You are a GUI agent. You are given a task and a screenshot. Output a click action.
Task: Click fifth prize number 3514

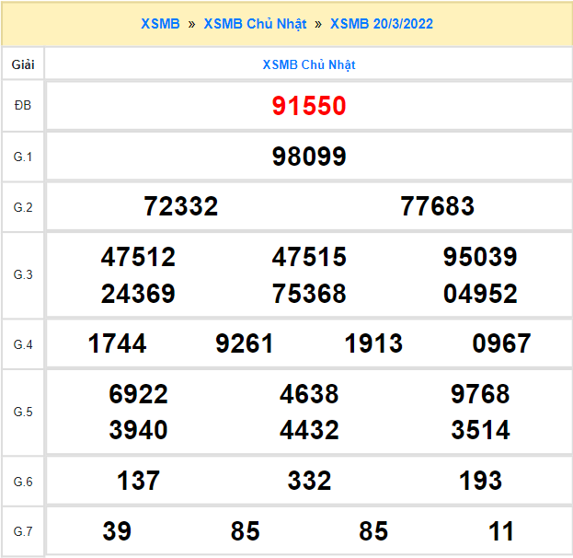tap(480, 430)
